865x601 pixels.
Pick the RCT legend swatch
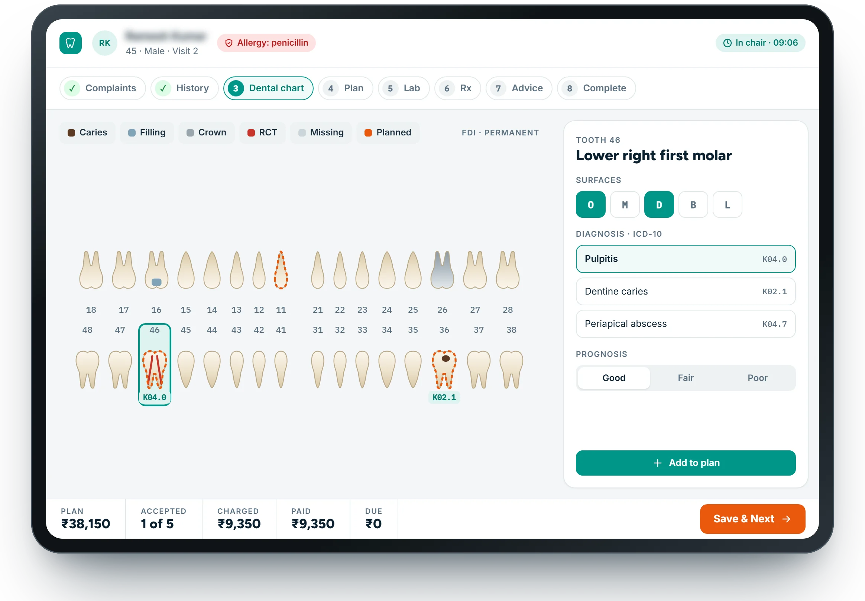click(251, 133)
